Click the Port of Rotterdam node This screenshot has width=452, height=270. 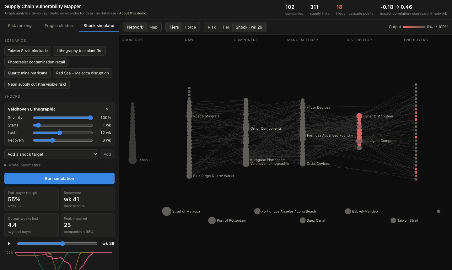point(212,220)
